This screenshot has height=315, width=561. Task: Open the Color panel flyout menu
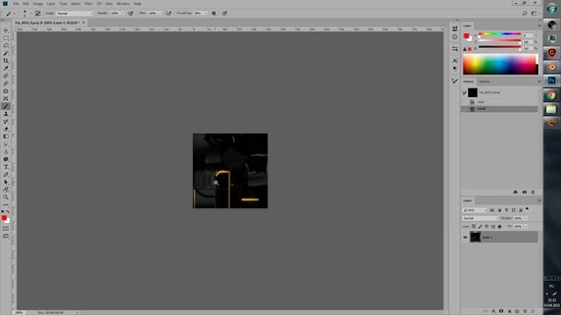pos(539,25)
